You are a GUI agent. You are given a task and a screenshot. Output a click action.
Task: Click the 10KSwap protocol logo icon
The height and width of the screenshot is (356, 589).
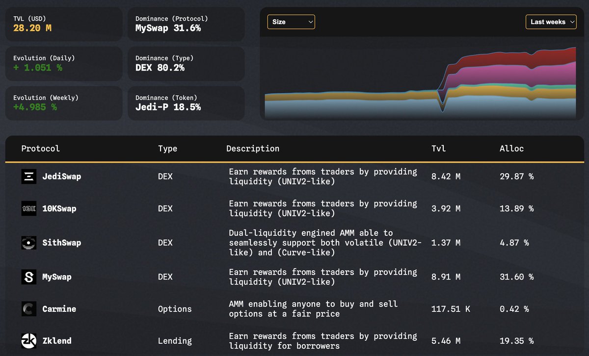click(x=29, y=208)
